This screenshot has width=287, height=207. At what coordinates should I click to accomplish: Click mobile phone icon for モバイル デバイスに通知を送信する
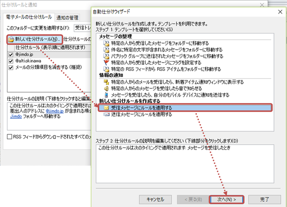coord(106,95)
